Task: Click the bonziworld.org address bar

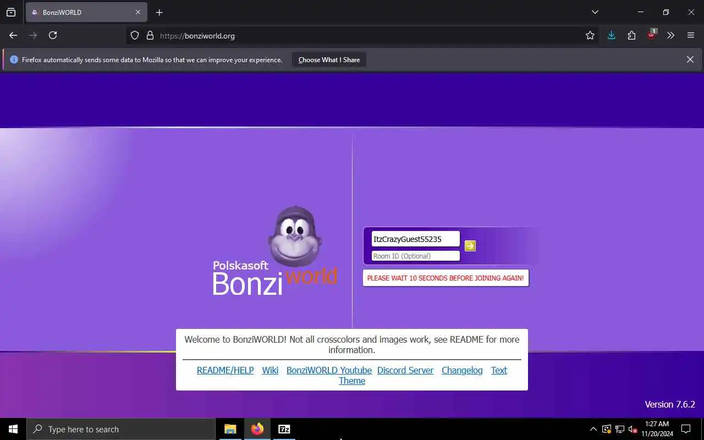Action: 363,36
